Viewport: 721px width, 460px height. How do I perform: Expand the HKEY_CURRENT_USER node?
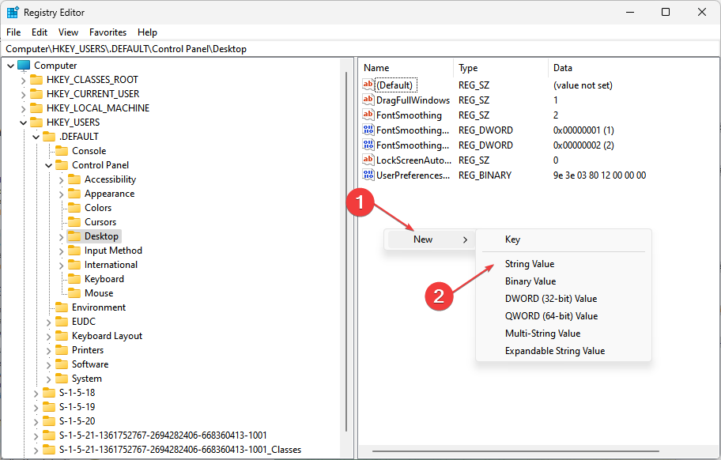click(x=23, y=95)
